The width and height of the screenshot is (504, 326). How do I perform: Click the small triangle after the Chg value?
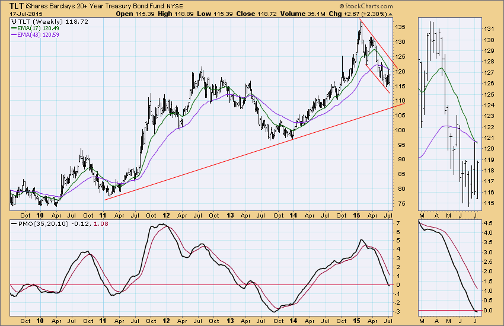[x=390, y=14]
